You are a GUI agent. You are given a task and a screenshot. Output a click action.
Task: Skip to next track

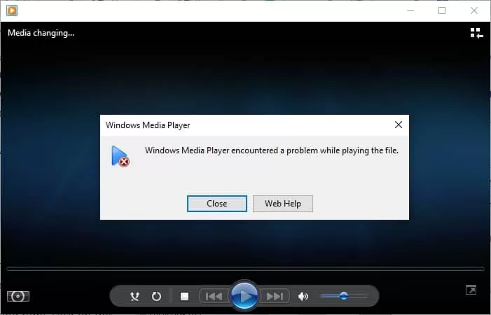tap(275, 296)
